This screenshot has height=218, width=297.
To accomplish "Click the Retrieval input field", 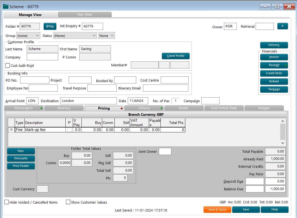I will [x=265, y=26].
